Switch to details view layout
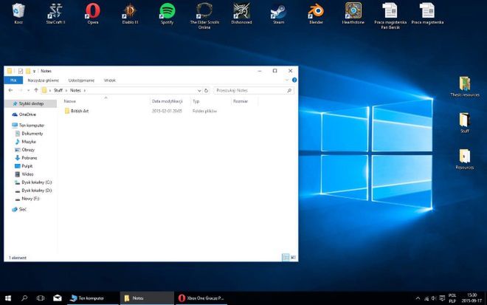This screenshot has width=487, height=305. pyautogui.click(x=286, y=258)
